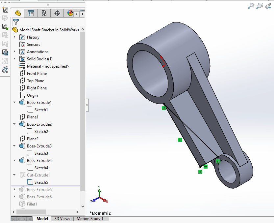Select Sketch5 under Cut-Extrude1
Image resolution: width=274 pixels, height=223 pixels.
[x=38, y=182]
